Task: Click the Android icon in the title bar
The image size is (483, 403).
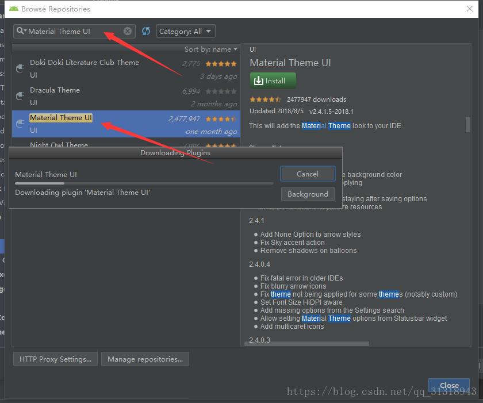Action: pos(14,9)
